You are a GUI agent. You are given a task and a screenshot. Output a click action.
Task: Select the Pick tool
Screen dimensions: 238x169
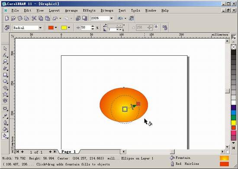(5, 49)
